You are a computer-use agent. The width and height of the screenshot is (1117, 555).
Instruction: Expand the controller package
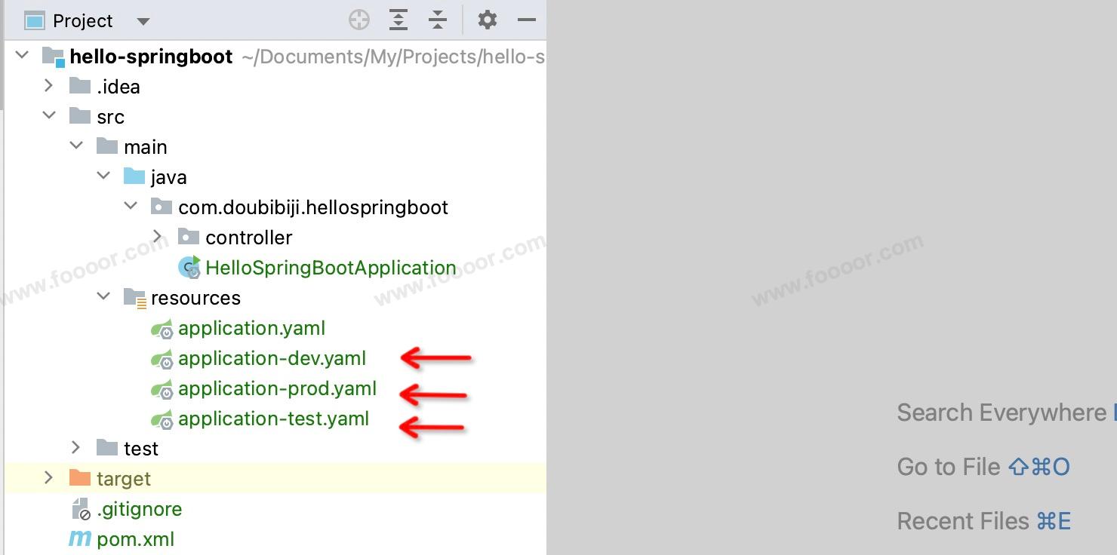pos(158,237)
